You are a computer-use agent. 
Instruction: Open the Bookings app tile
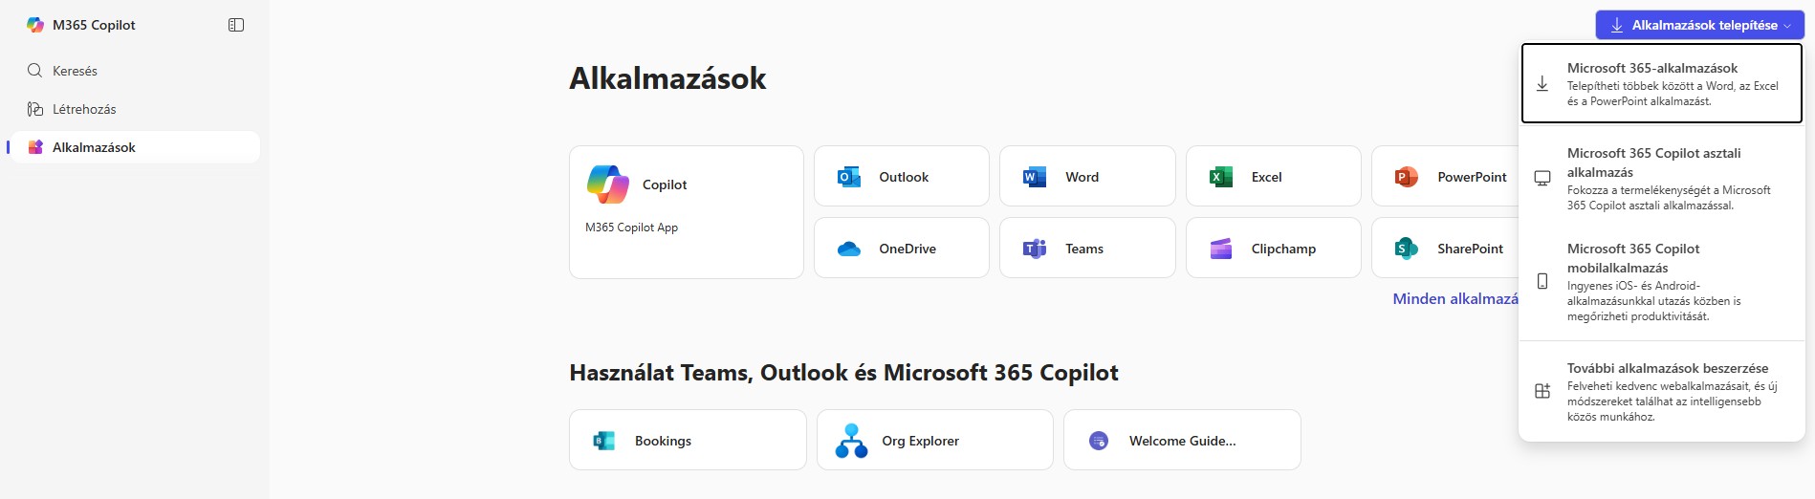687,441
